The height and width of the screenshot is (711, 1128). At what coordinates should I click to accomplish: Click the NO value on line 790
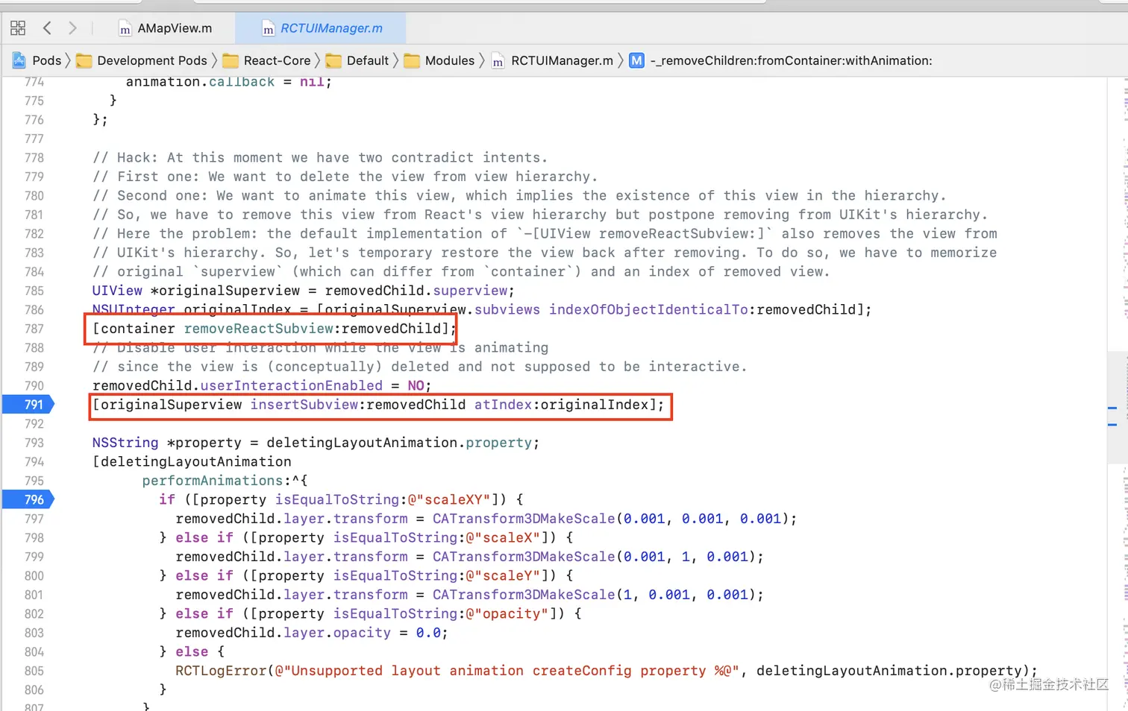coord(416,385)
